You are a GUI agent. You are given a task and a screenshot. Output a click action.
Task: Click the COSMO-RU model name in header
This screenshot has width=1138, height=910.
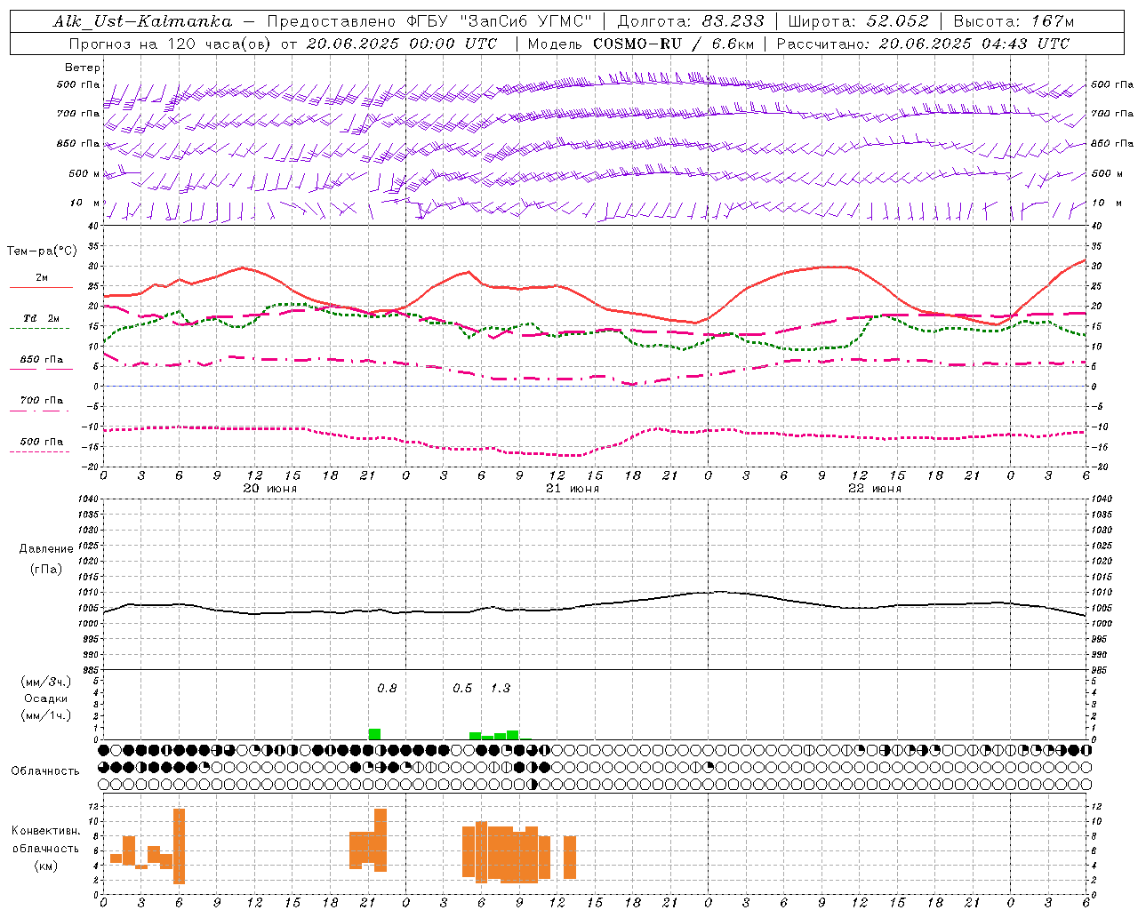[x=637, y=44]
